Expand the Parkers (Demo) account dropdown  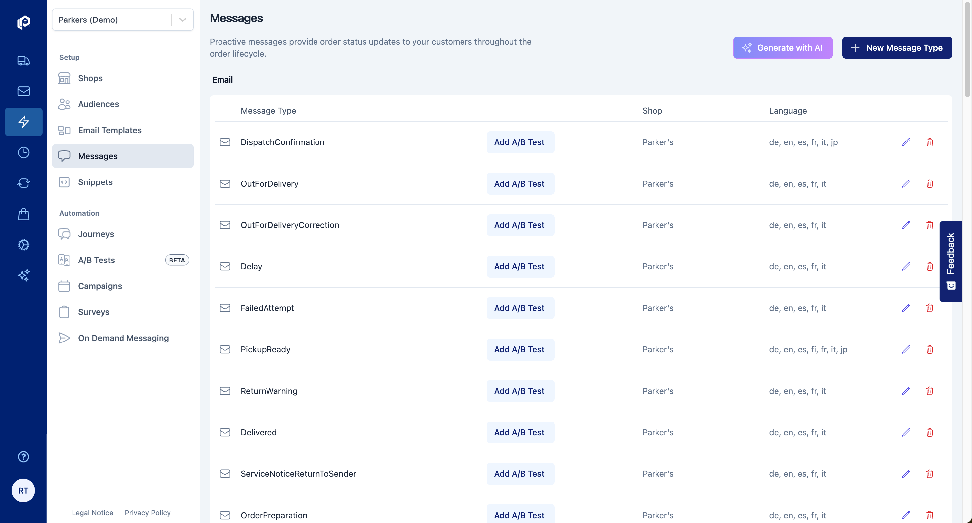click(x=183, y=20)
